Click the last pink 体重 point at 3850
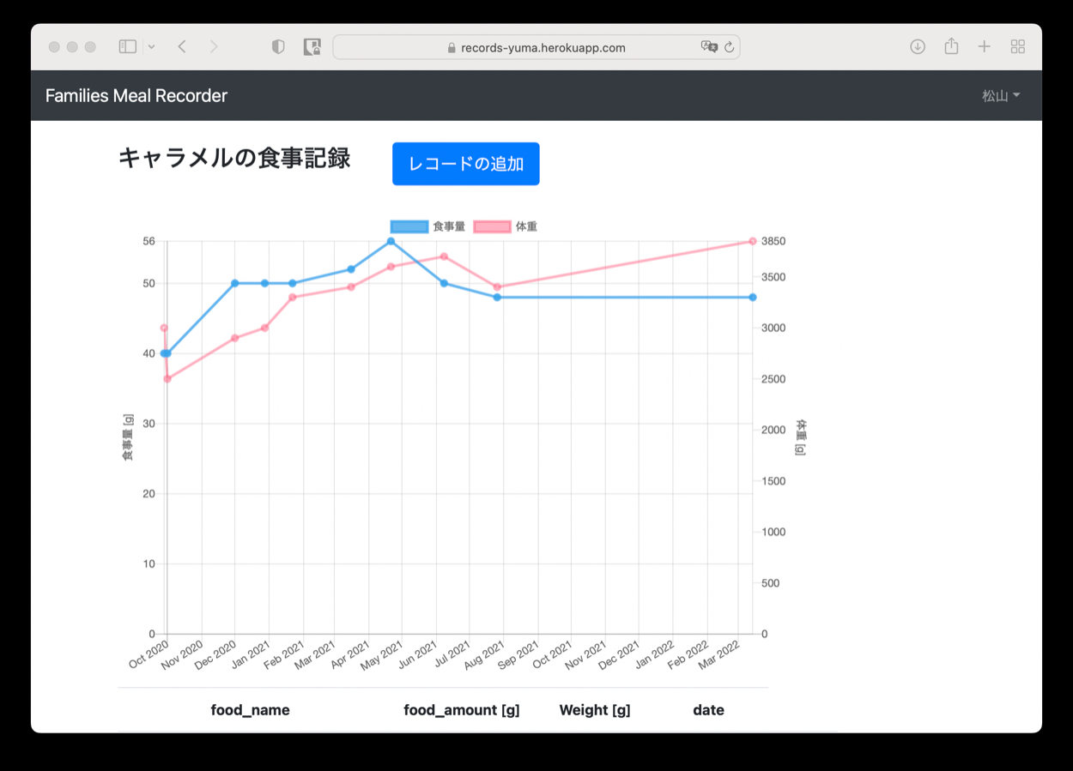 coord(753,241)
